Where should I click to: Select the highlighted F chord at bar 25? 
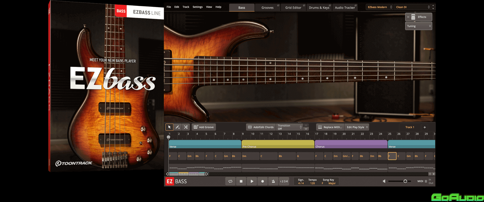(392, 156)
